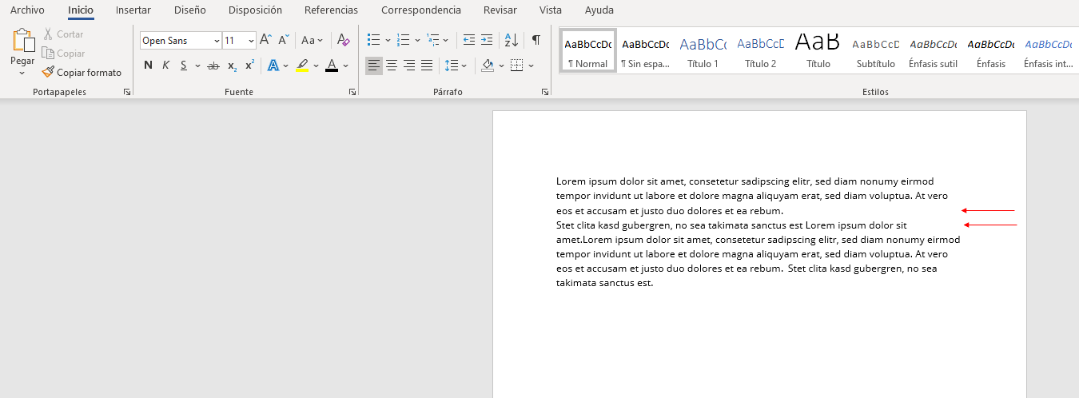Insert a bulleted list
The height and width of the screenshot is (398, 1079).
[x=373, y=40]
